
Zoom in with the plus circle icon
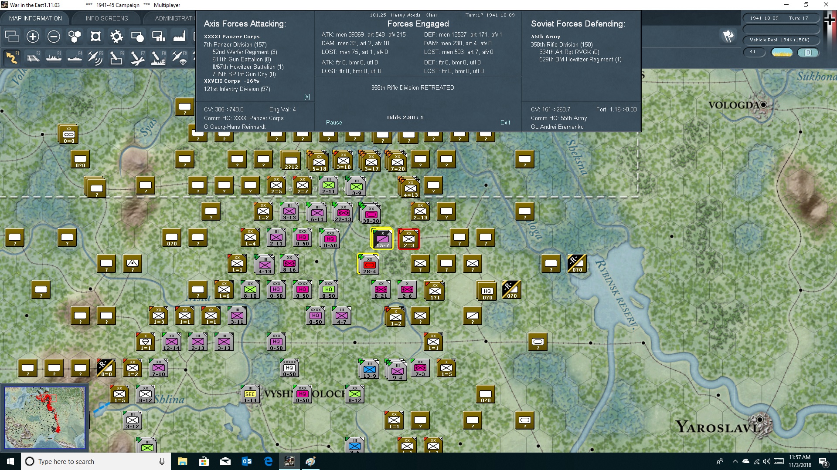pos(33,37)
